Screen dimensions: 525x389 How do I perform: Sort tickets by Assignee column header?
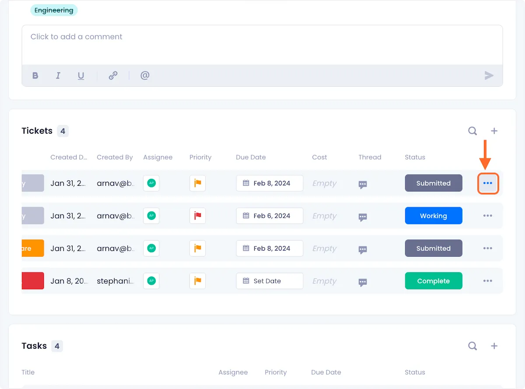click(x=158, y=157)
